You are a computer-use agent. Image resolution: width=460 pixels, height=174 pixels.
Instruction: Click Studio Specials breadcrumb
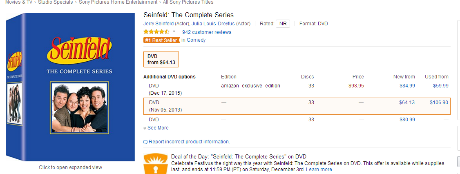tap(56, 2)
